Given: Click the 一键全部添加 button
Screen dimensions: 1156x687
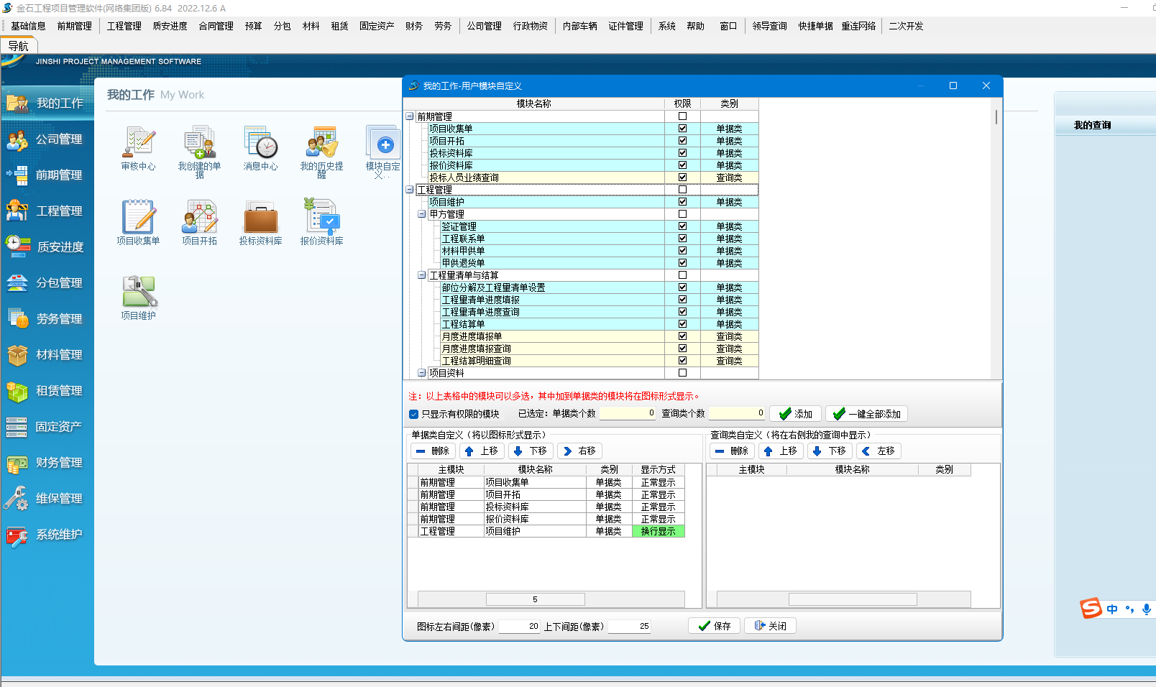Looking at the screenshot, I should [866, 414].
